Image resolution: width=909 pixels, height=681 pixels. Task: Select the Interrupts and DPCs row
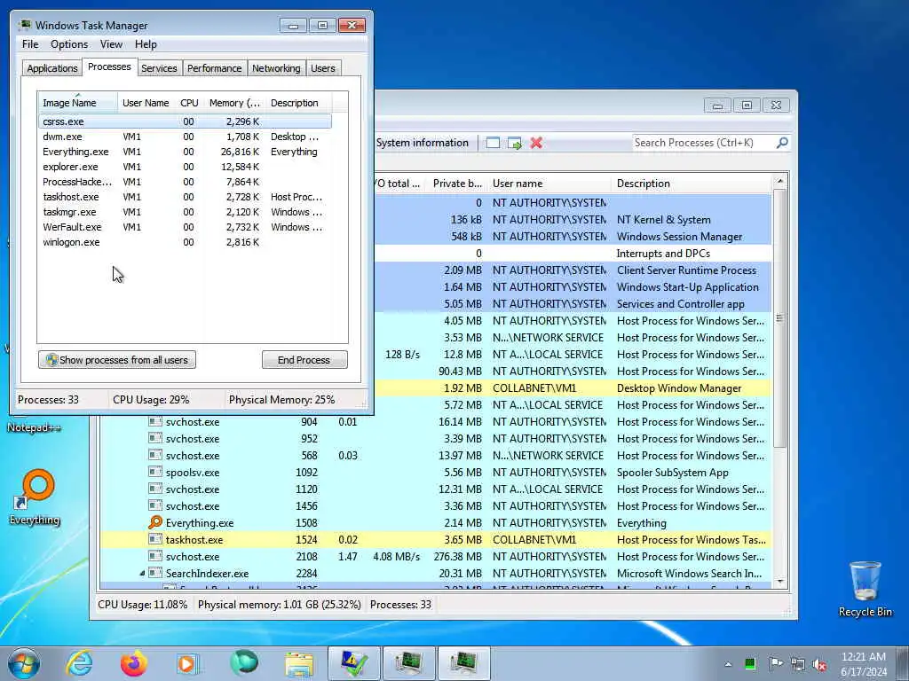[573, 254]
